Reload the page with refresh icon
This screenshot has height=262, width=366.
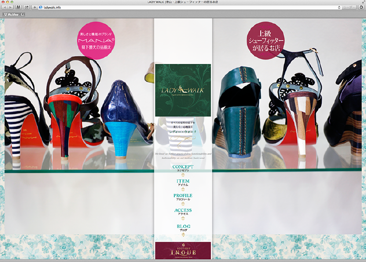(339, 8)
